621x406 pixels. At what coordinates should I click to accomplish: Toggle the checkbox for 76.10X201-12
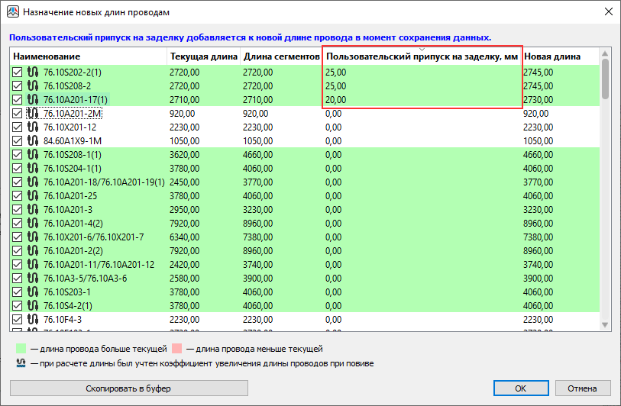tap(18, 127)
